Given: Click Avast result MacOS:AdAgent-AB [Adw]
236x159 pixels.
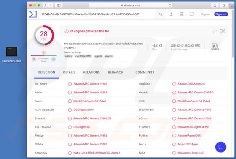Looking at the screenshot, I should [x=89, y=101].
